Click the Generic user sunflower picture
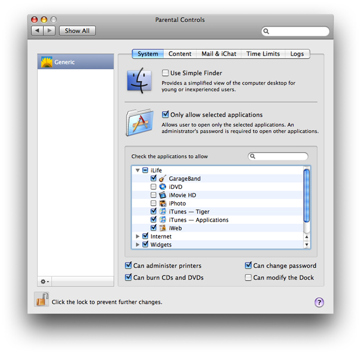361x354 pixels. tap(47, 62)
